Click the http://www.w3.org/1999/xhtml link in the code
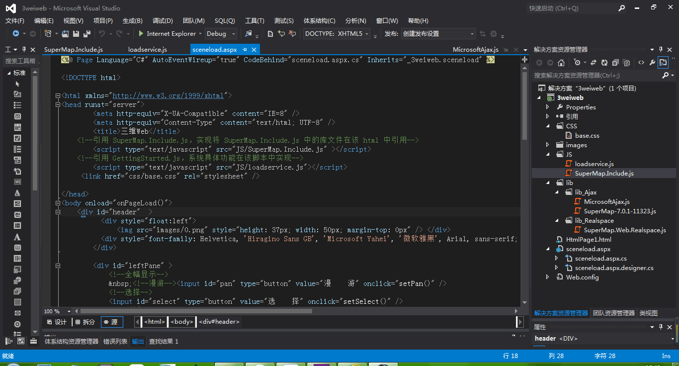The width and height of the screenshot is (679, 366). [168, 95]
